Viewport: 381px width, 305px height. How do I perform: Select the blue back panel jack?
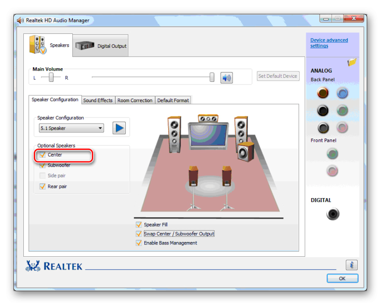342,93
